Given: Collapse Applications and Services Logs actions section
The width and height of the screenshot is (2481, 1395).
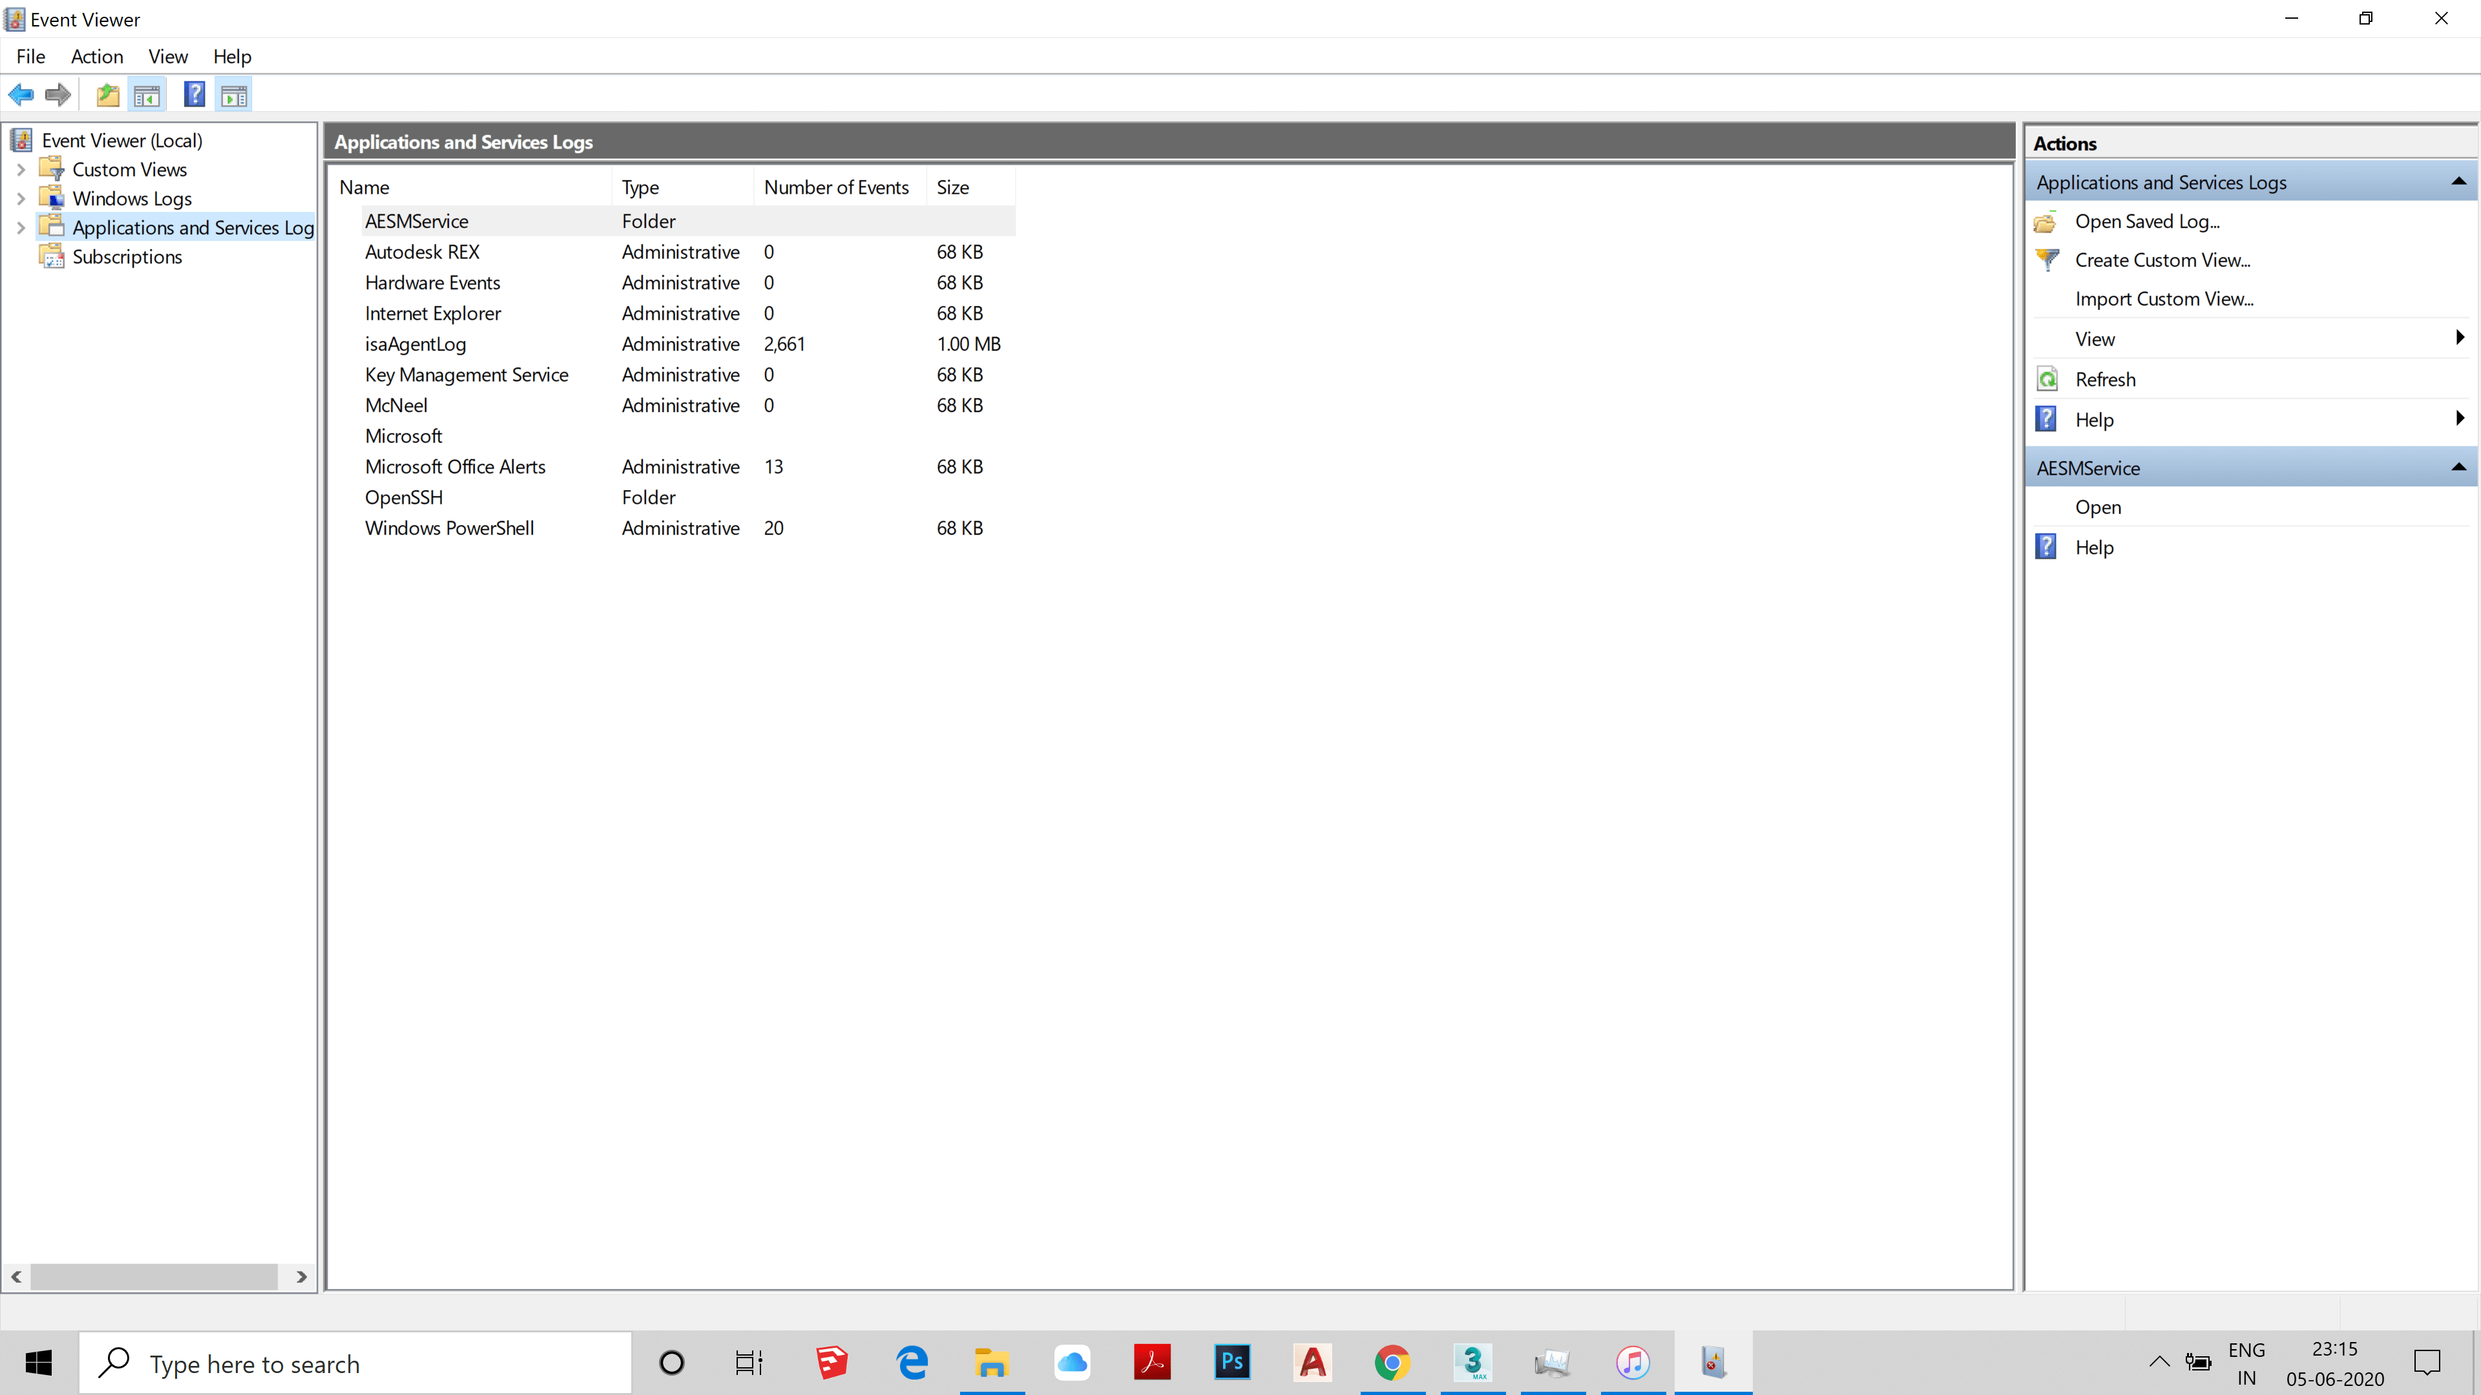Looking at the screenshot, I should click(2458, 182).
